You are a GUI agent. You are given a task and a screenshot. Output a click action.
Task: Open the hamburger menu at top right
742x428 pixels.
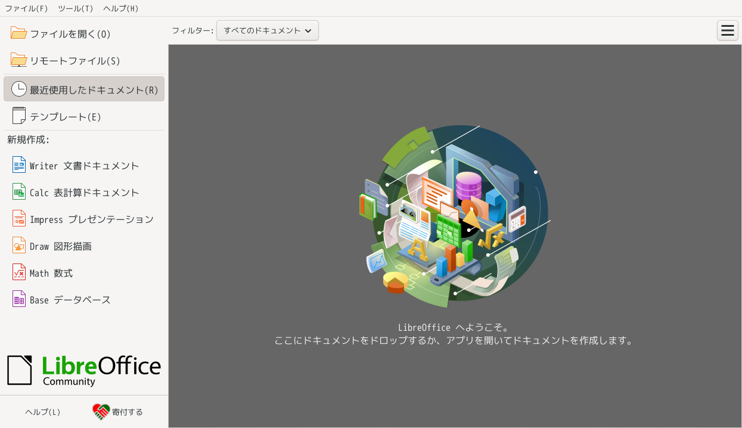coord(727,30)
